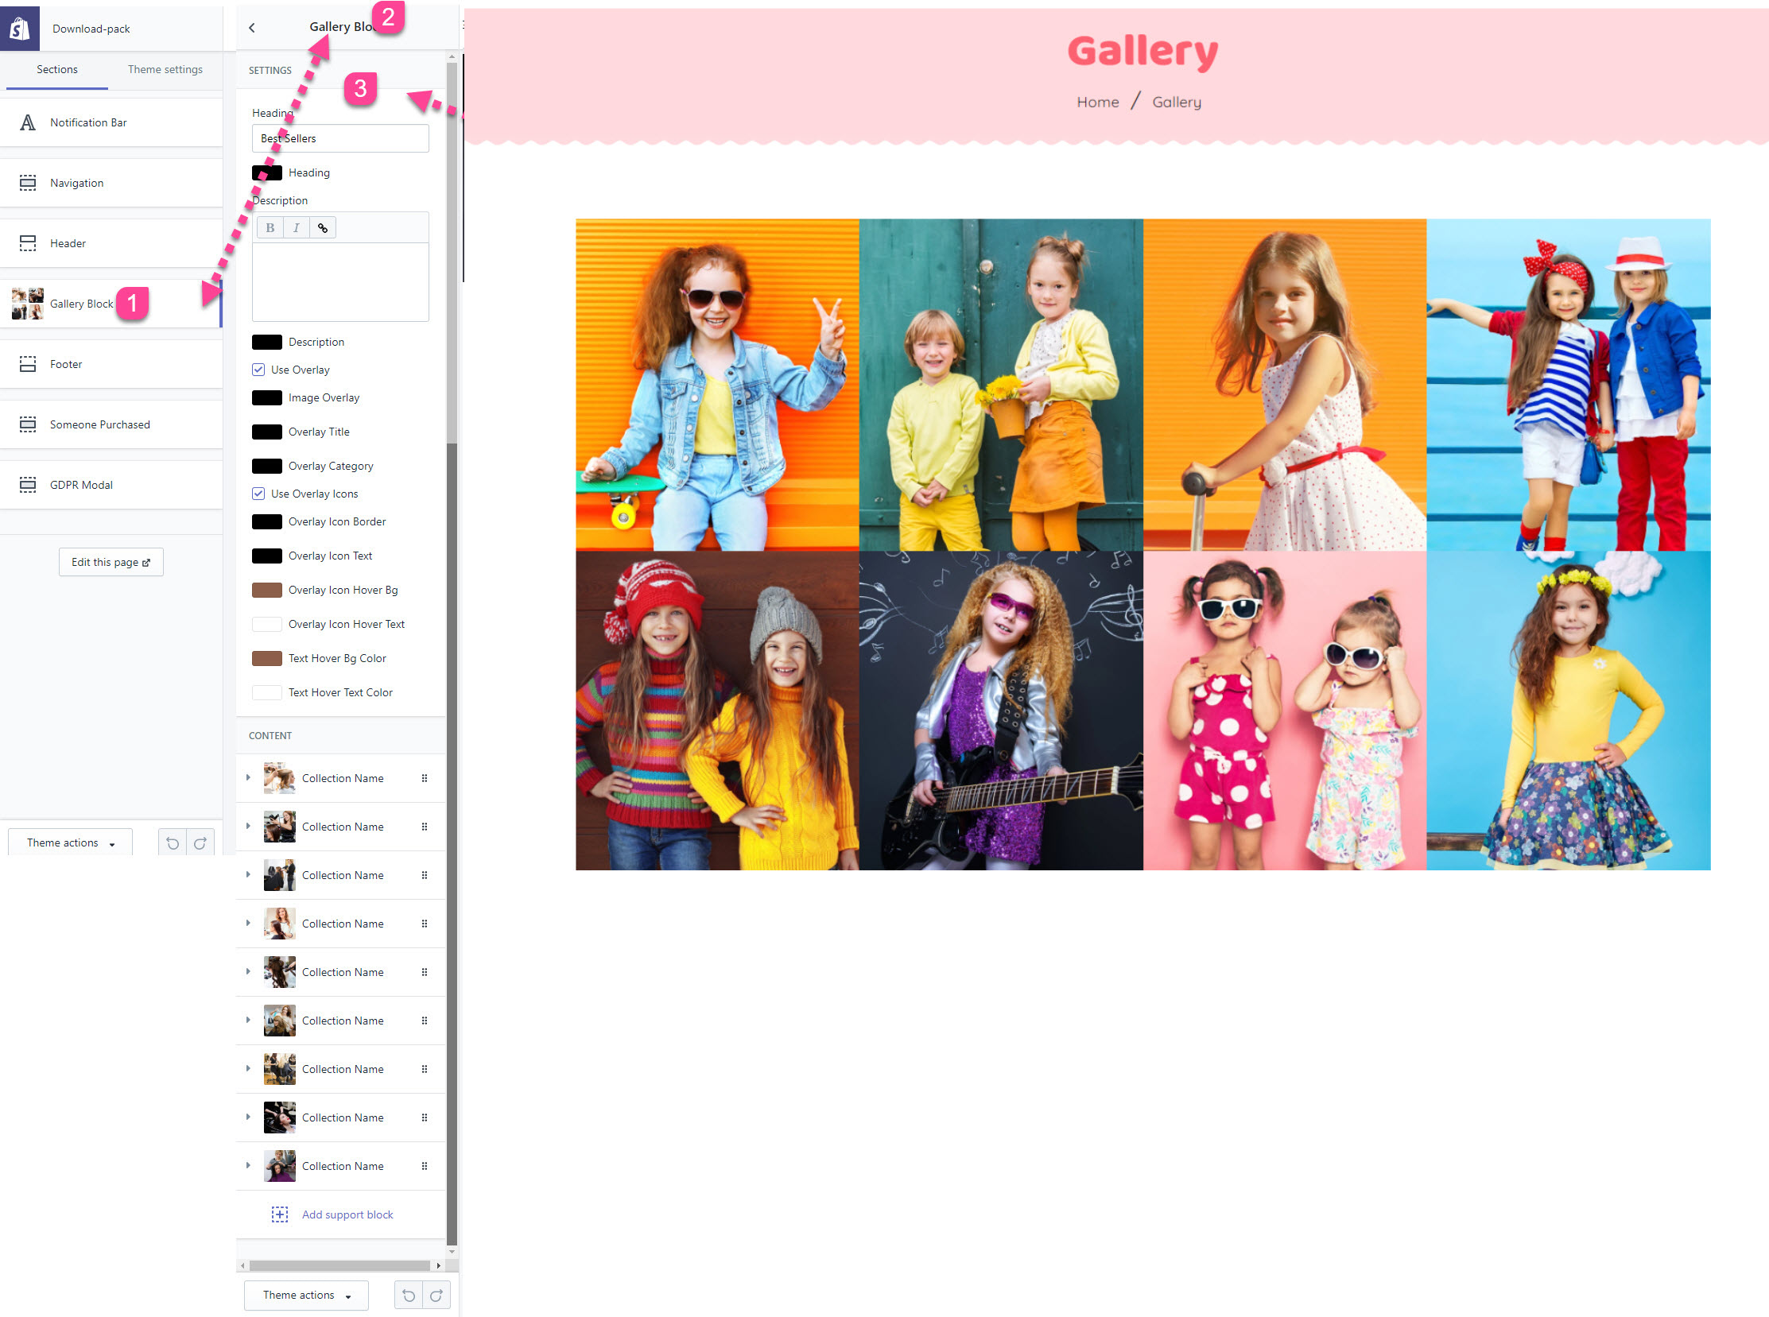Click Home in the Gallery breadcrumb
1769x1317 pixels.
(1097, 102)
